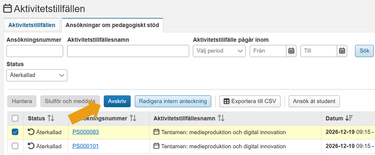
Task: Open the Status dropdown showing Återkallad
Action: tap(37, 75)
